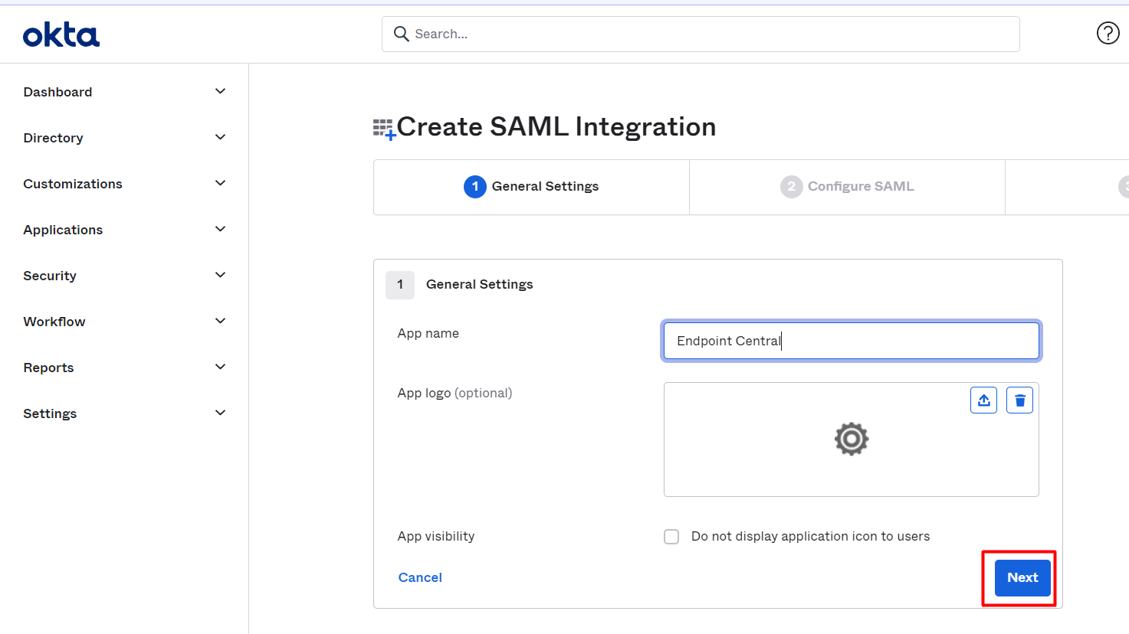Click the Cancel link
The image size is (1129, 634).
(x=420, y=578)
